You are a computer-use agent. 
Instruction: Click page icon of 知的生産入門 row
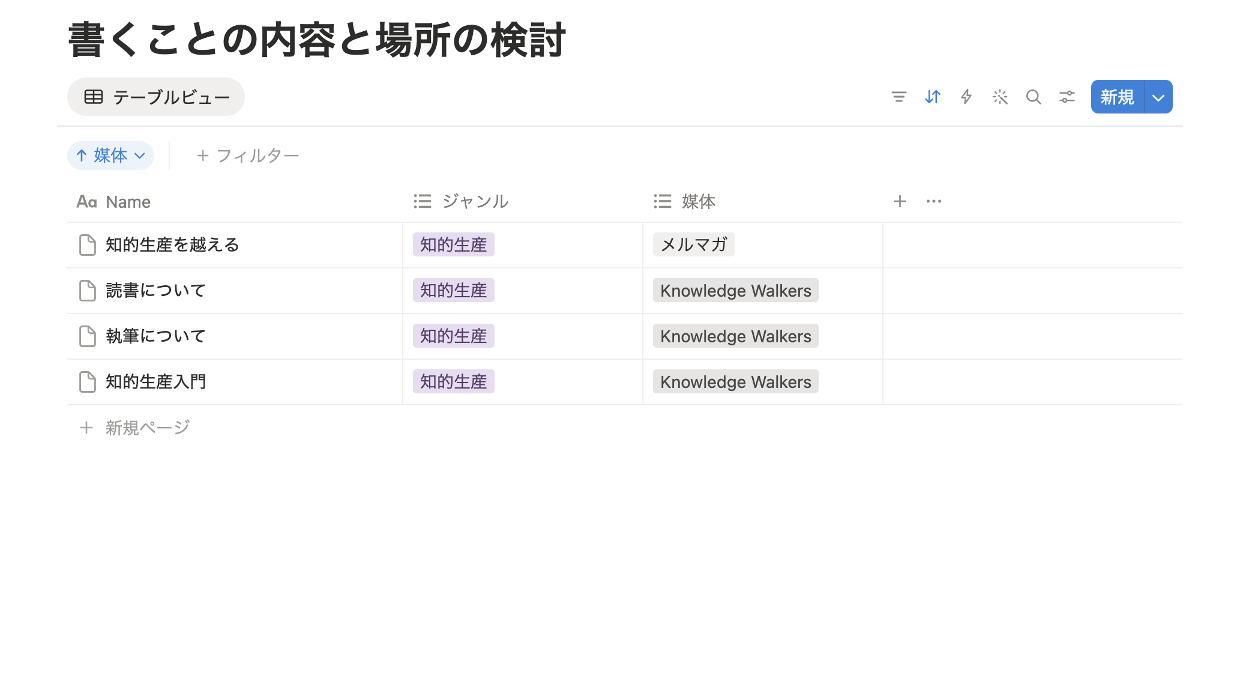(x=88, y=382)
